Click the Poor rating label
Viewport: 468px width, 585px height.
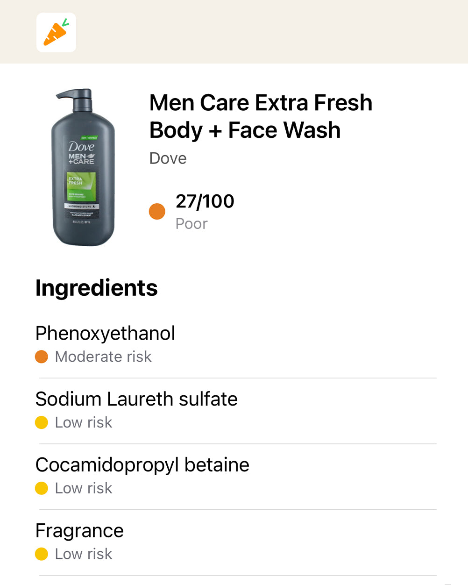[x=191, y=224]
